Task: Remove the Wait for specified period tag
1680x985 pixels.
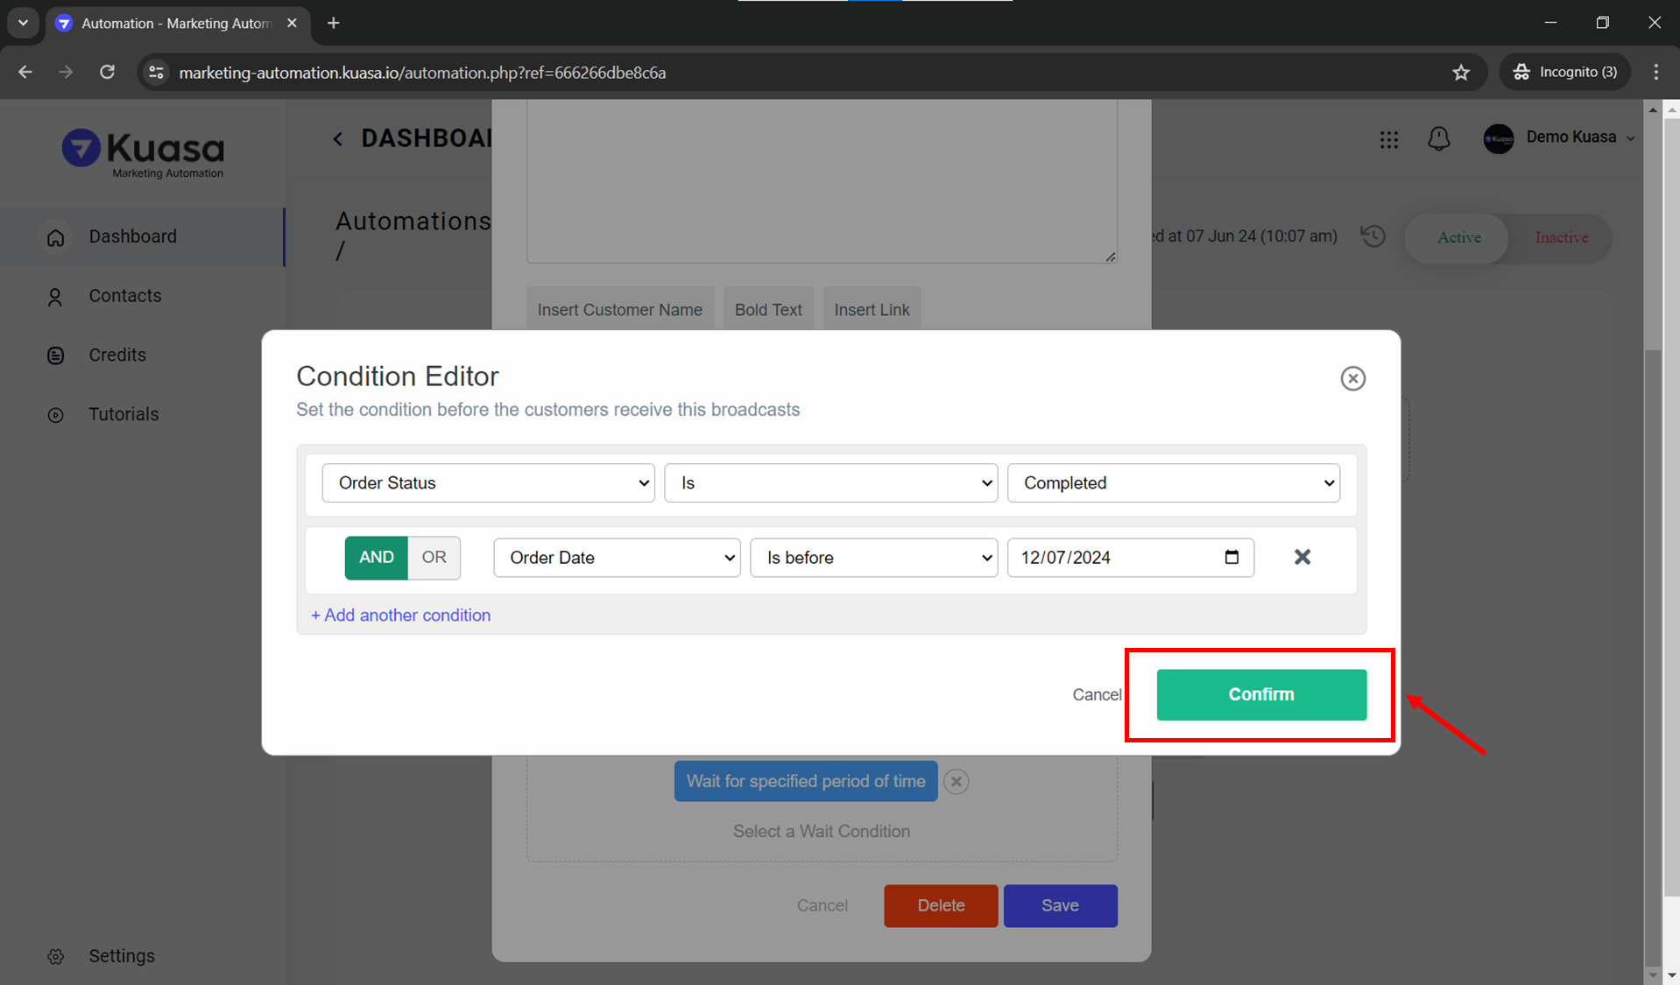Action: (956, 782)
